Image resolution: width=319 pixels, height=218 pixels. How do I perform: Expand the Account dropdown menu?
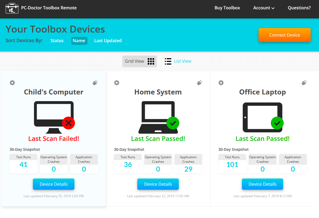(x=264, y=8)
